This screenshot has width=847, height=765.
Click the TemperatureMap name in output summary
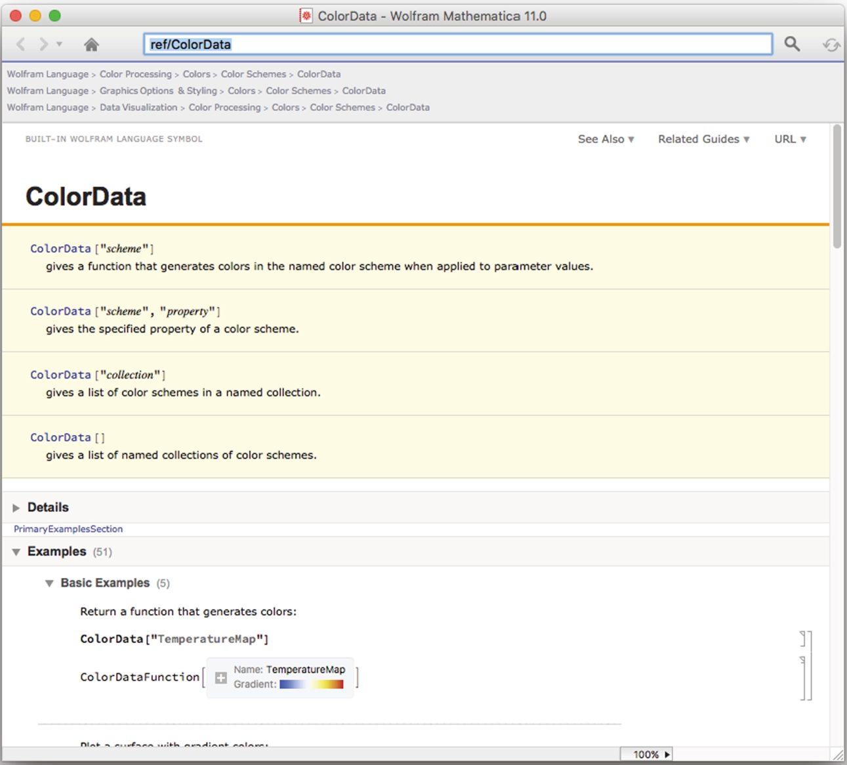coord(306,670)
